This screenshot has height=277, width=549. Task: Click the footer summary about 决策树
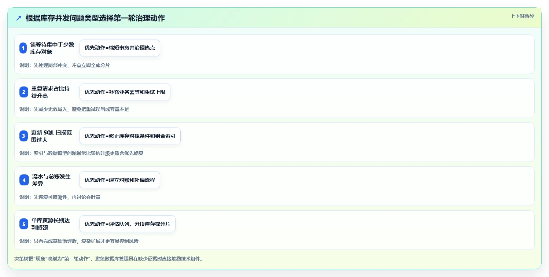tap(108, 259)
